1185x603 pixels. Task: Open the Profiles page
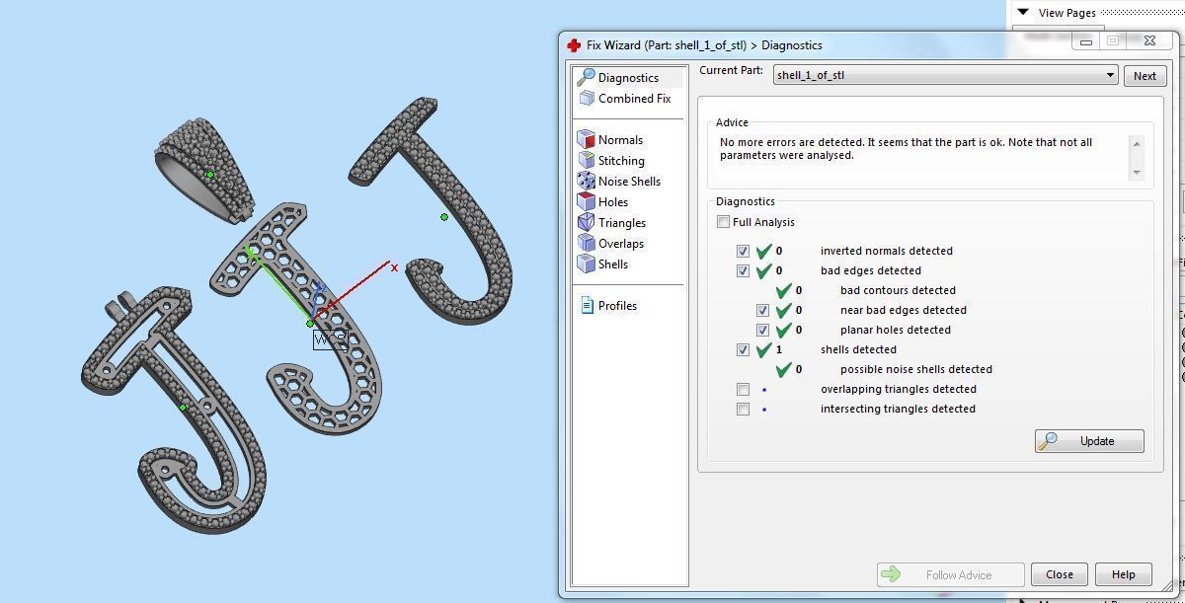608,306
